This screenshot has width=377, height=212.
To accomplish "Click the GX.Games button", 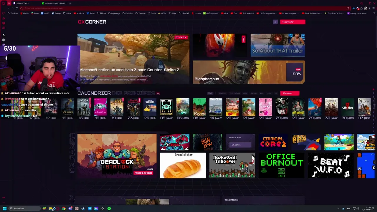I will pyautogui.click(x=240, y=145).
